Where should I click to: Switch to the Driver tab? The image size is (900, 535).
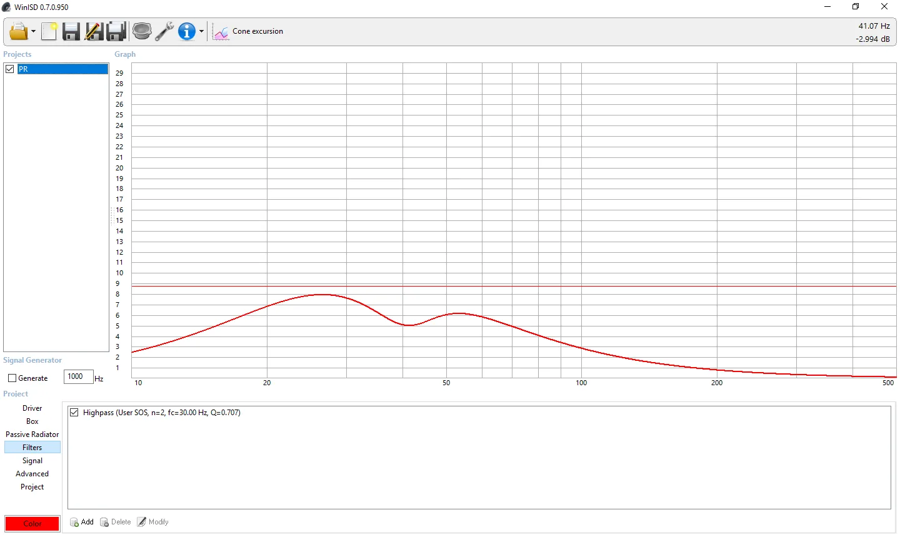(x=32, y=408)
